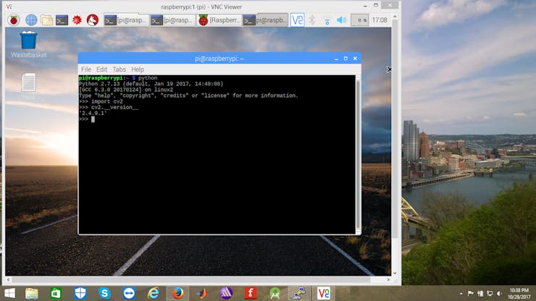This screenshot has height=301, width=536.
Task: Open Windows Store from taskbar
Action: click(x=56, y=293)
